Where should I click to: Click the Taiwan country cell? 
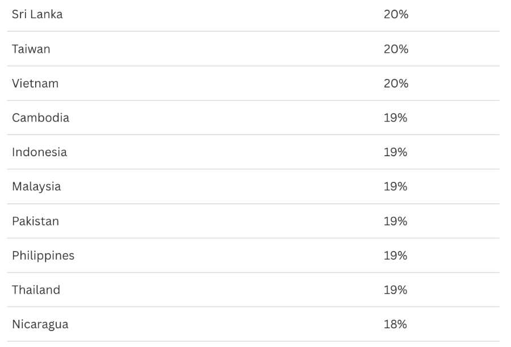(31, 49)
